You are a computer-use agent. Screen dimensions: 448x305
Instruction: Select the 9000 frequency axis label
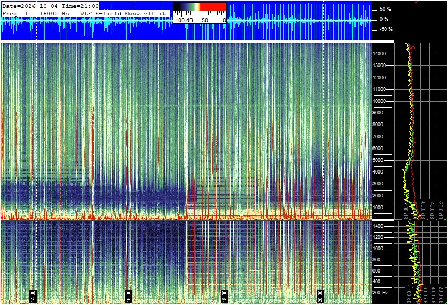coord(378,113)
